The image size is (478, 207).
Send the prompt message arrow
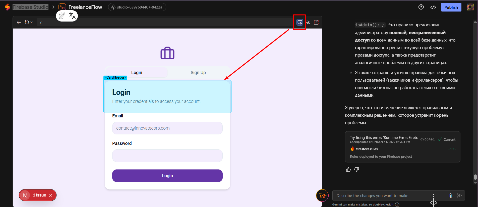click(x=459, y=195)
